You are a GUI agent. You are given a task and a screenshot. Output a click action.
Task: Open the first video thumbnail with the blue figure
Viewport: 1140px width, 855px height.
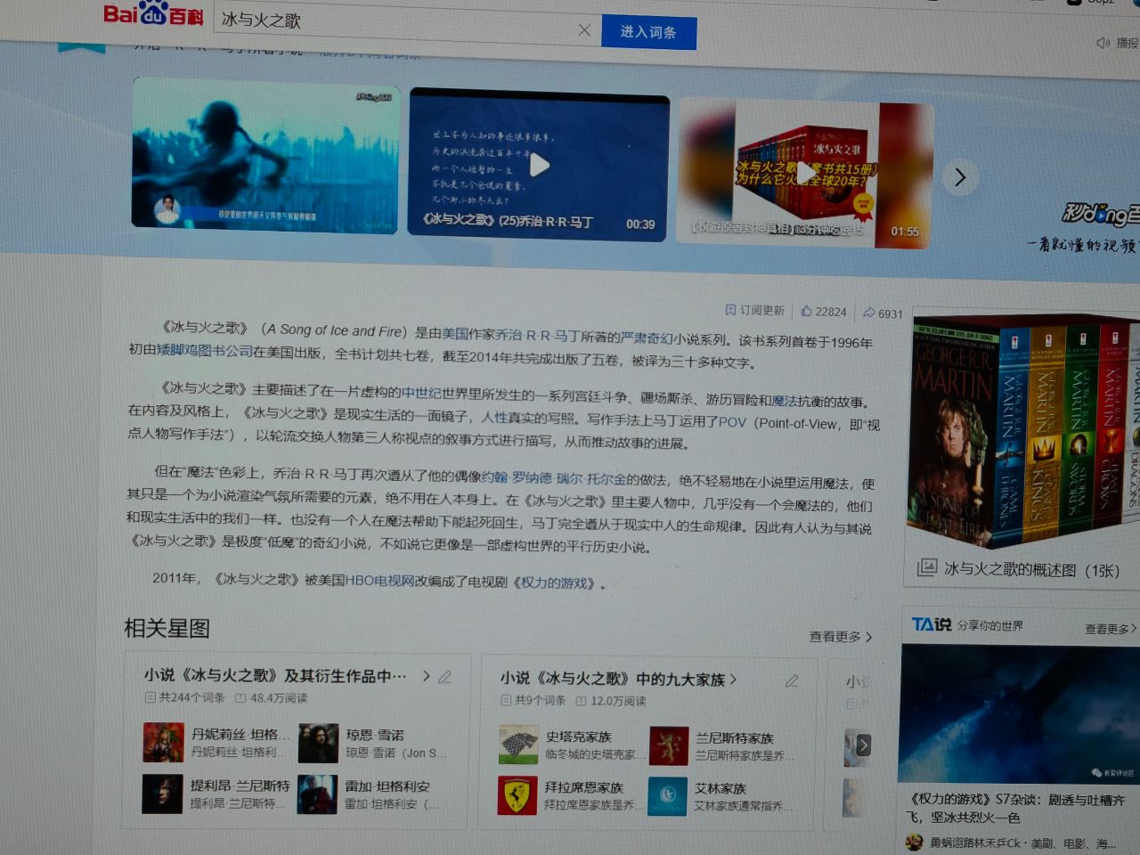[265, 155]
